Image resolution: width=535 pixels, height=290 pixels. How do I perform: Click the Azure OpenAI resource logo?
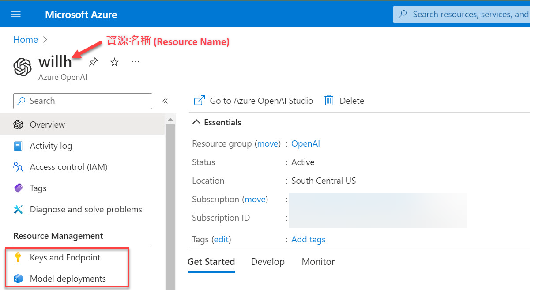[x=23, y=68]
